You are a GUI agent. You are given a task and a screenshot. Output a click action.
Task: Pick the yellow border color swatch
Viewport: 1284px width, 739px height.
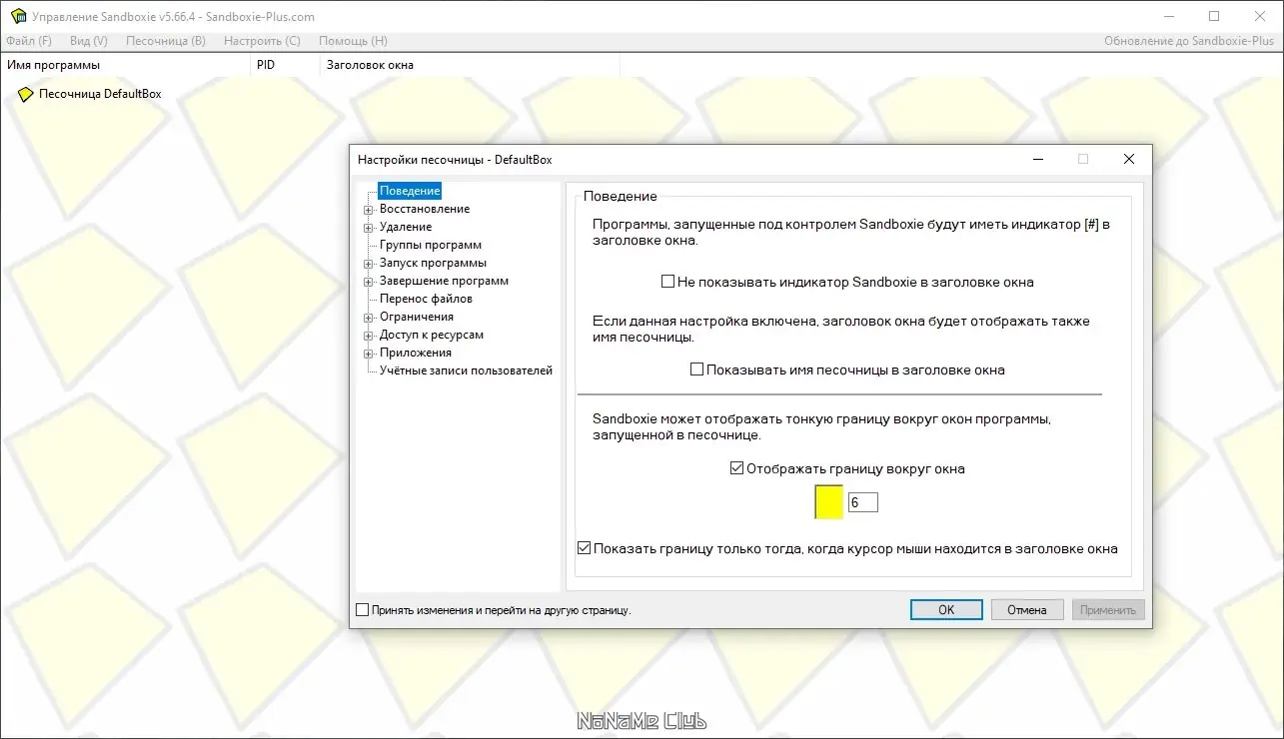point(829,502)
